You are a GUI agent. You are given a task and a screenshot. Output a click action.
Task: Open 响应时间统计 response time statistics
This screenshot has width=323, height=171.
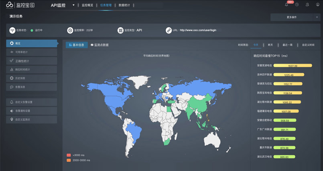point(32,70)
